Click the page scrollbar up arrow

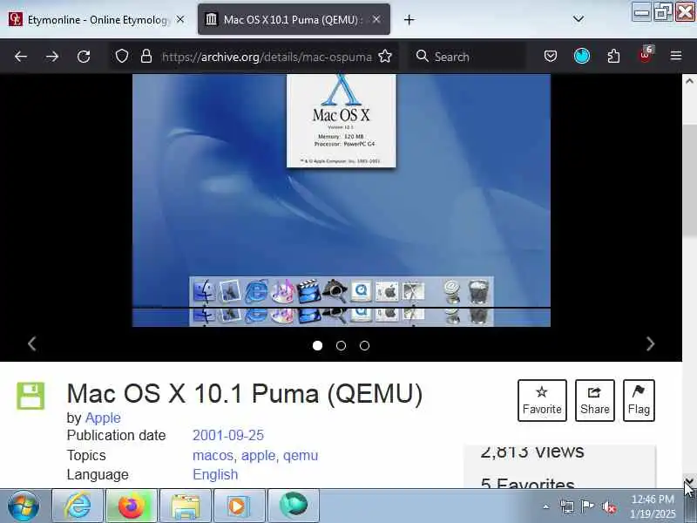tap(689, 81)
